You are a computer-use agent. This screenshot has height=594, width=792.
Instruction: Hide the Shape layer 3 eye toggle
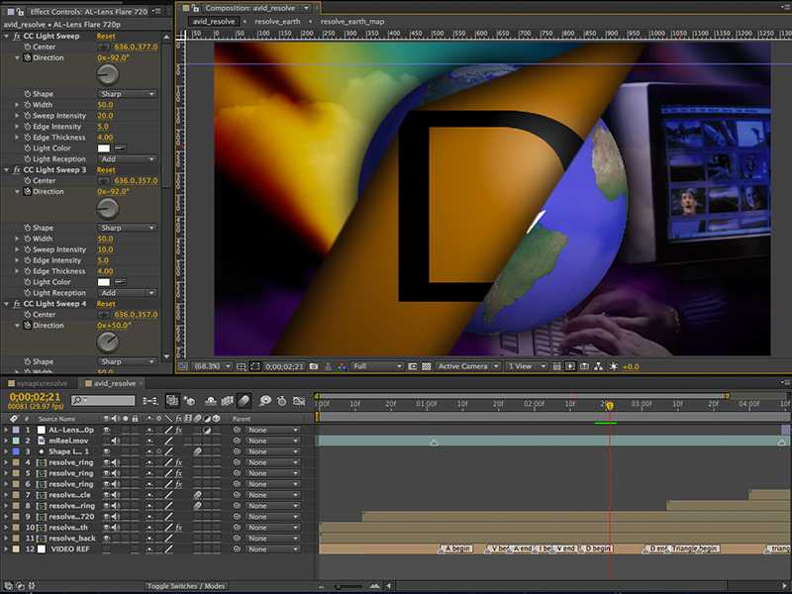coord(107,451)
